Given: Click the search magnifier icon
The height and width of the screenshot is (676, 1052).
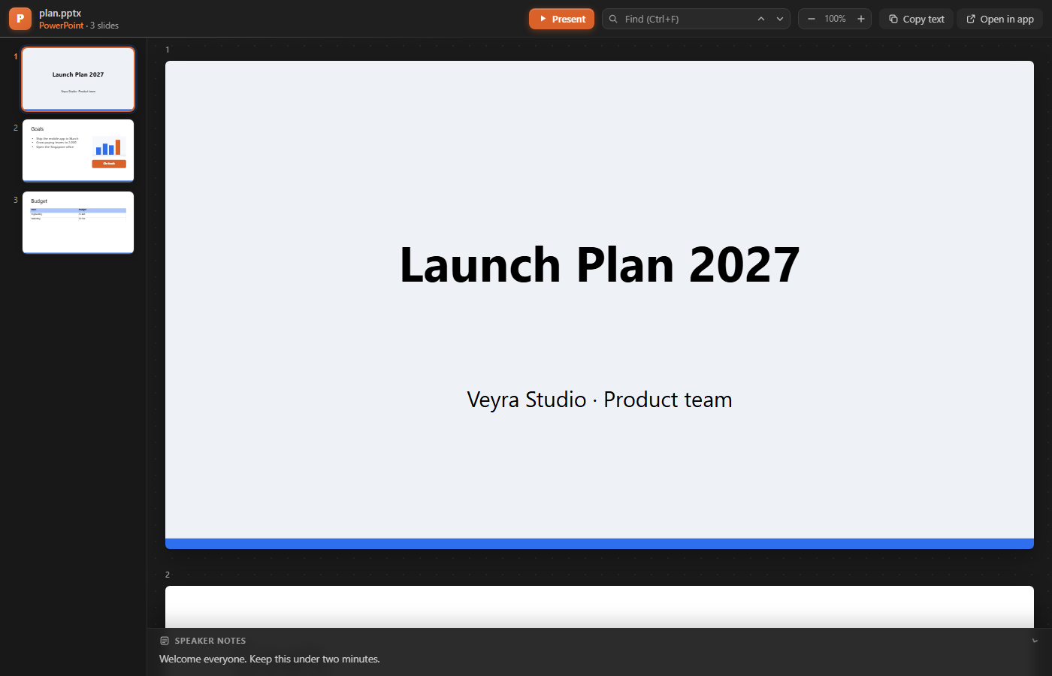Looking at the screenshot, I should pos(613,19).
